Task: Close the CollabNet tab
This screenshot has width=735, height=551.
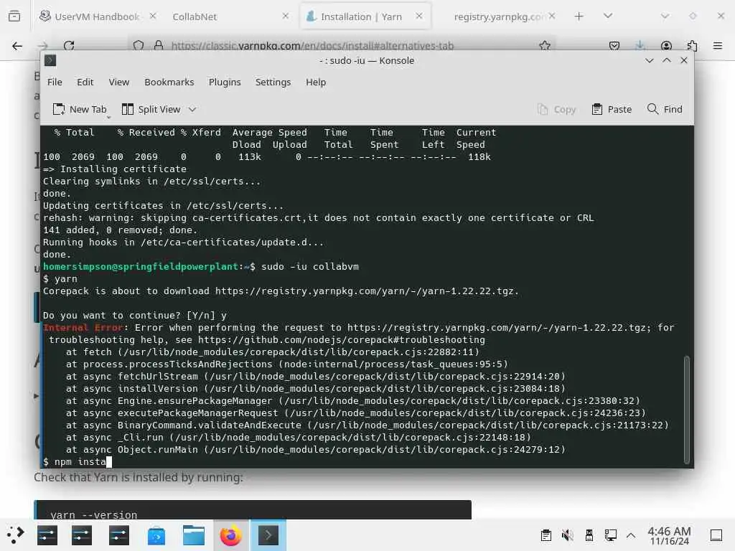Action: point(286,16)
